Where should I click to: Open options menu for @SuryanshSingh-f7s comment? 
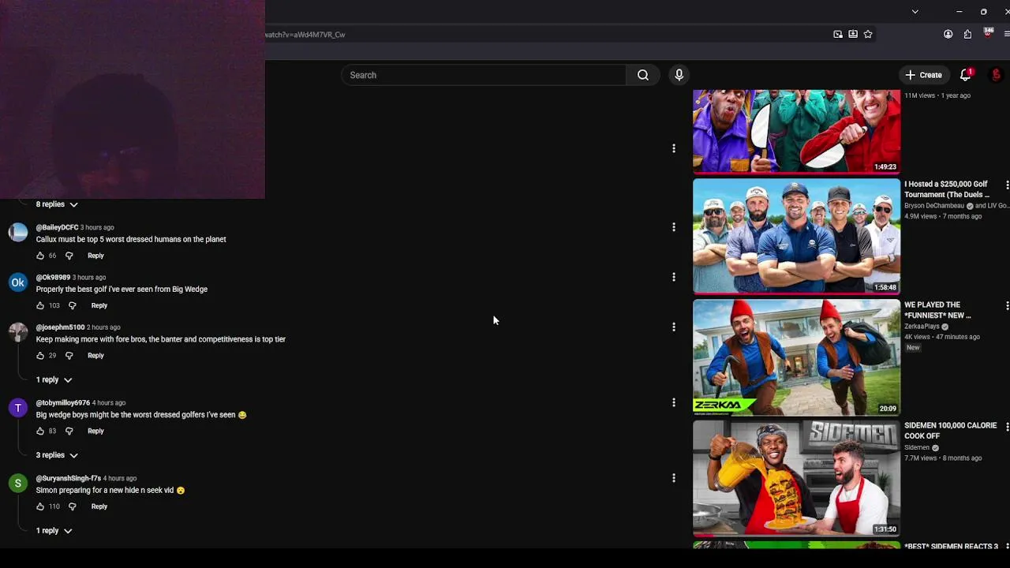tap(673, 478)
